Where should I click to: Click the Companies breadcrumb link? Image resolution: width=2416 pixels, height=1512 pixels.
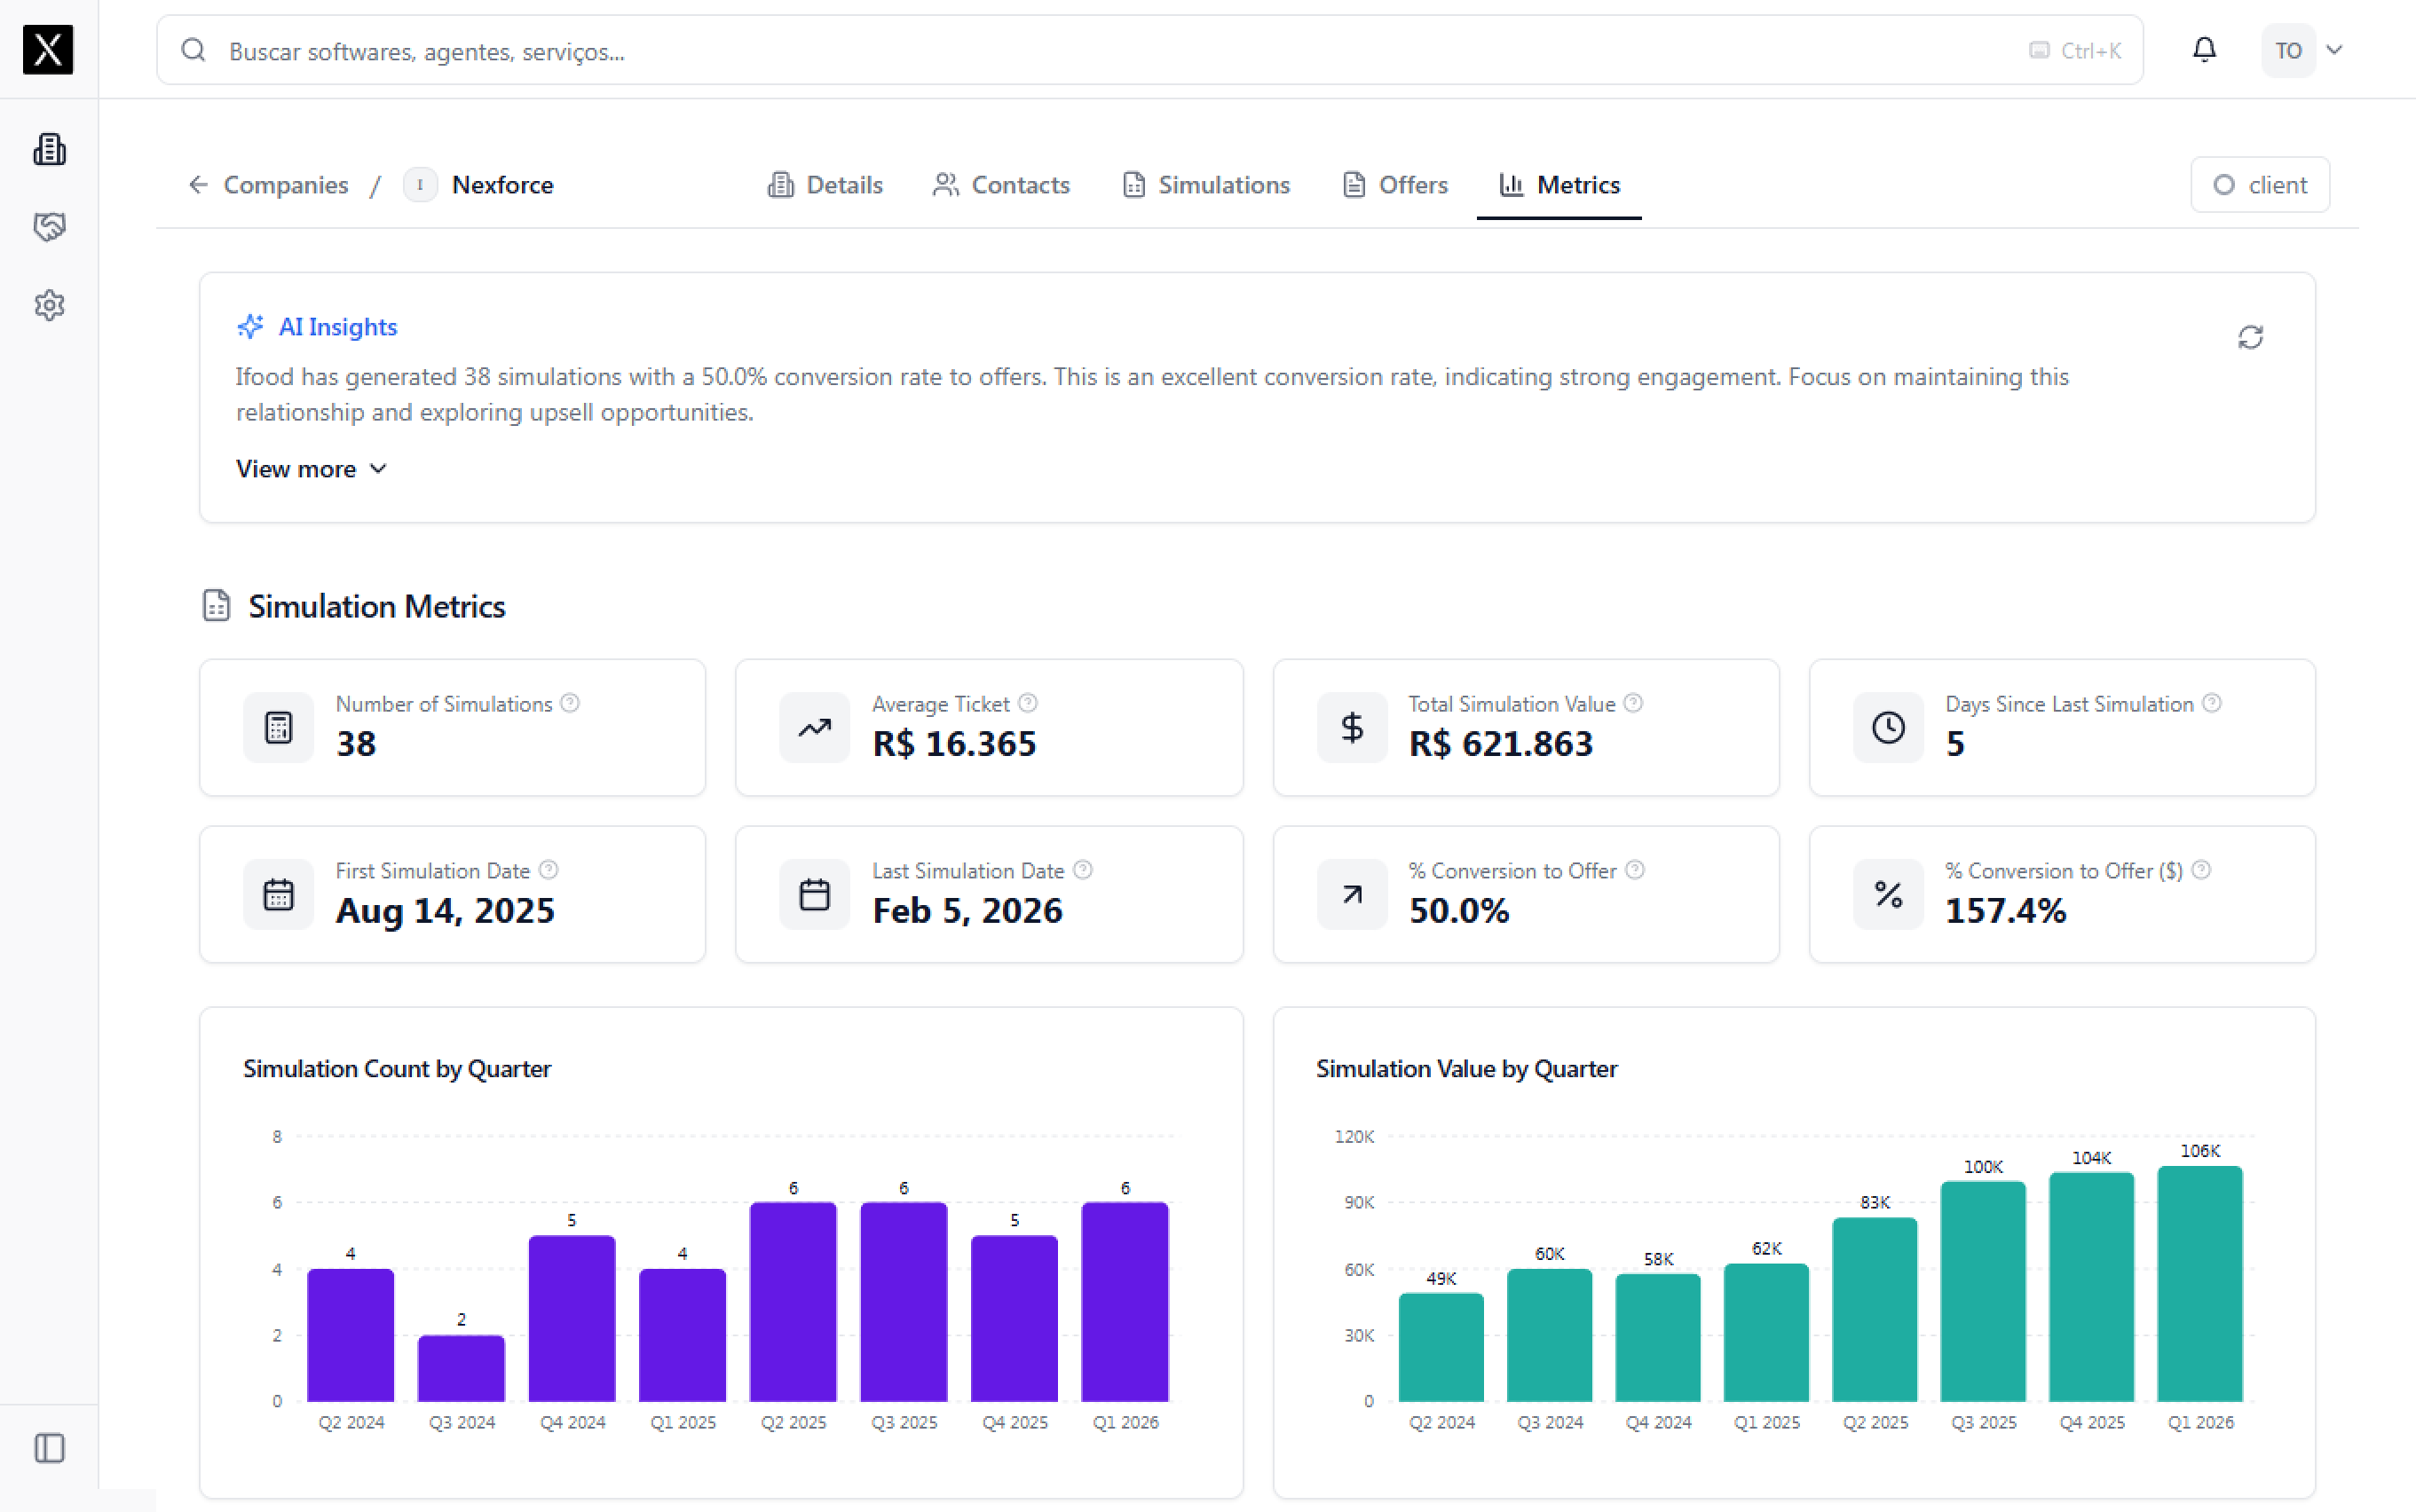click(x=285, y=185)
